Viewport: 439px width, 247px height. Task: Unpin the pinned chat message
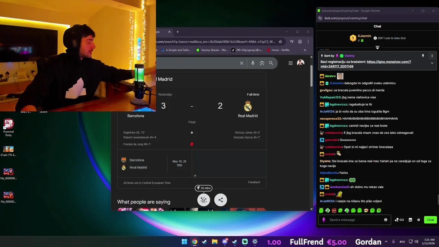[423, 56]
